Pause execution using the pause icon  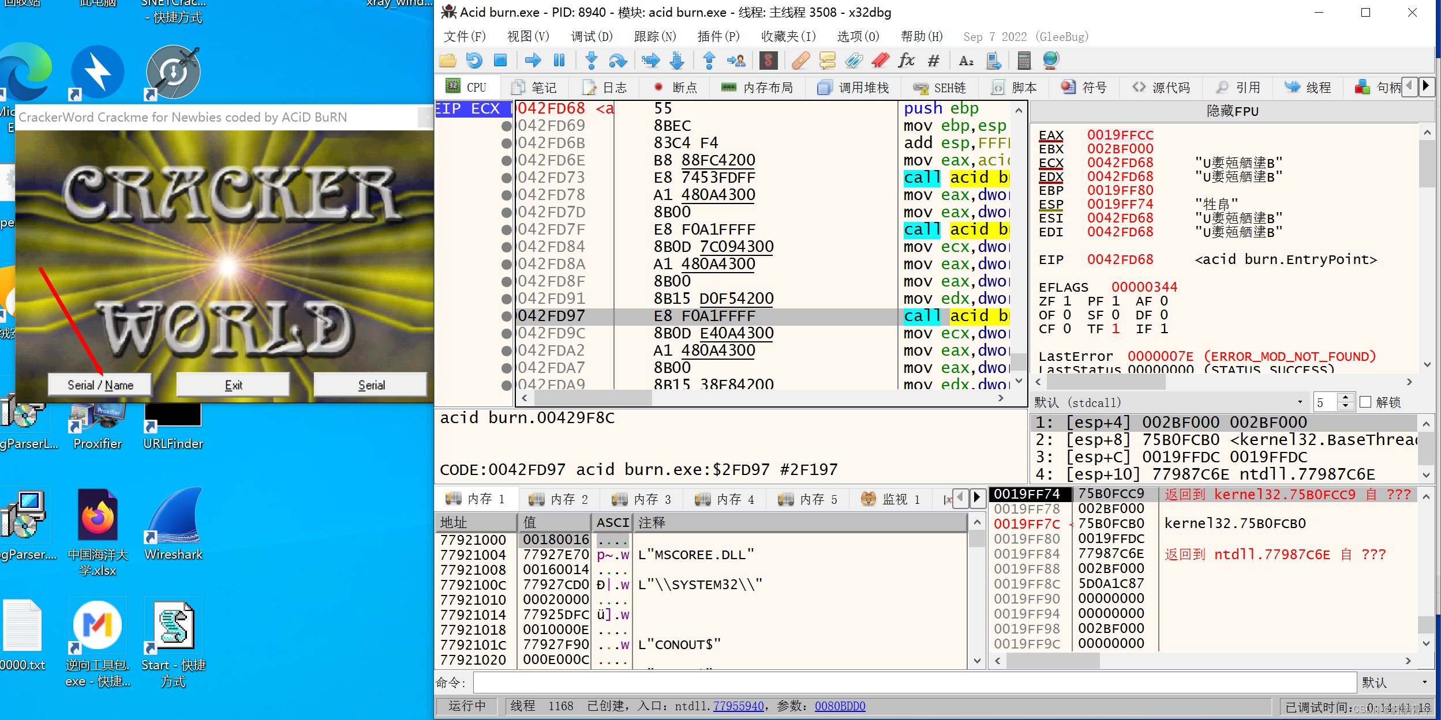[559, 61]
